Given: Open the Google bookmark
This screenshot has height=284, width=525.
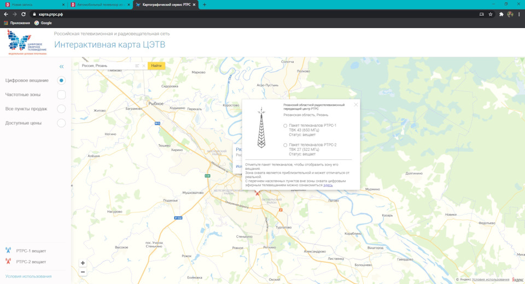Looking at the screenshot, I should 43,23.
